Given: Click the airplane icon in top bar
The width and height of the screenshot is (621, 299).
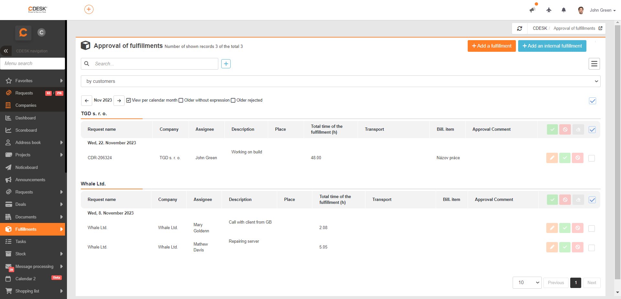Looking at the screenshot, I should tap(549, 10).
